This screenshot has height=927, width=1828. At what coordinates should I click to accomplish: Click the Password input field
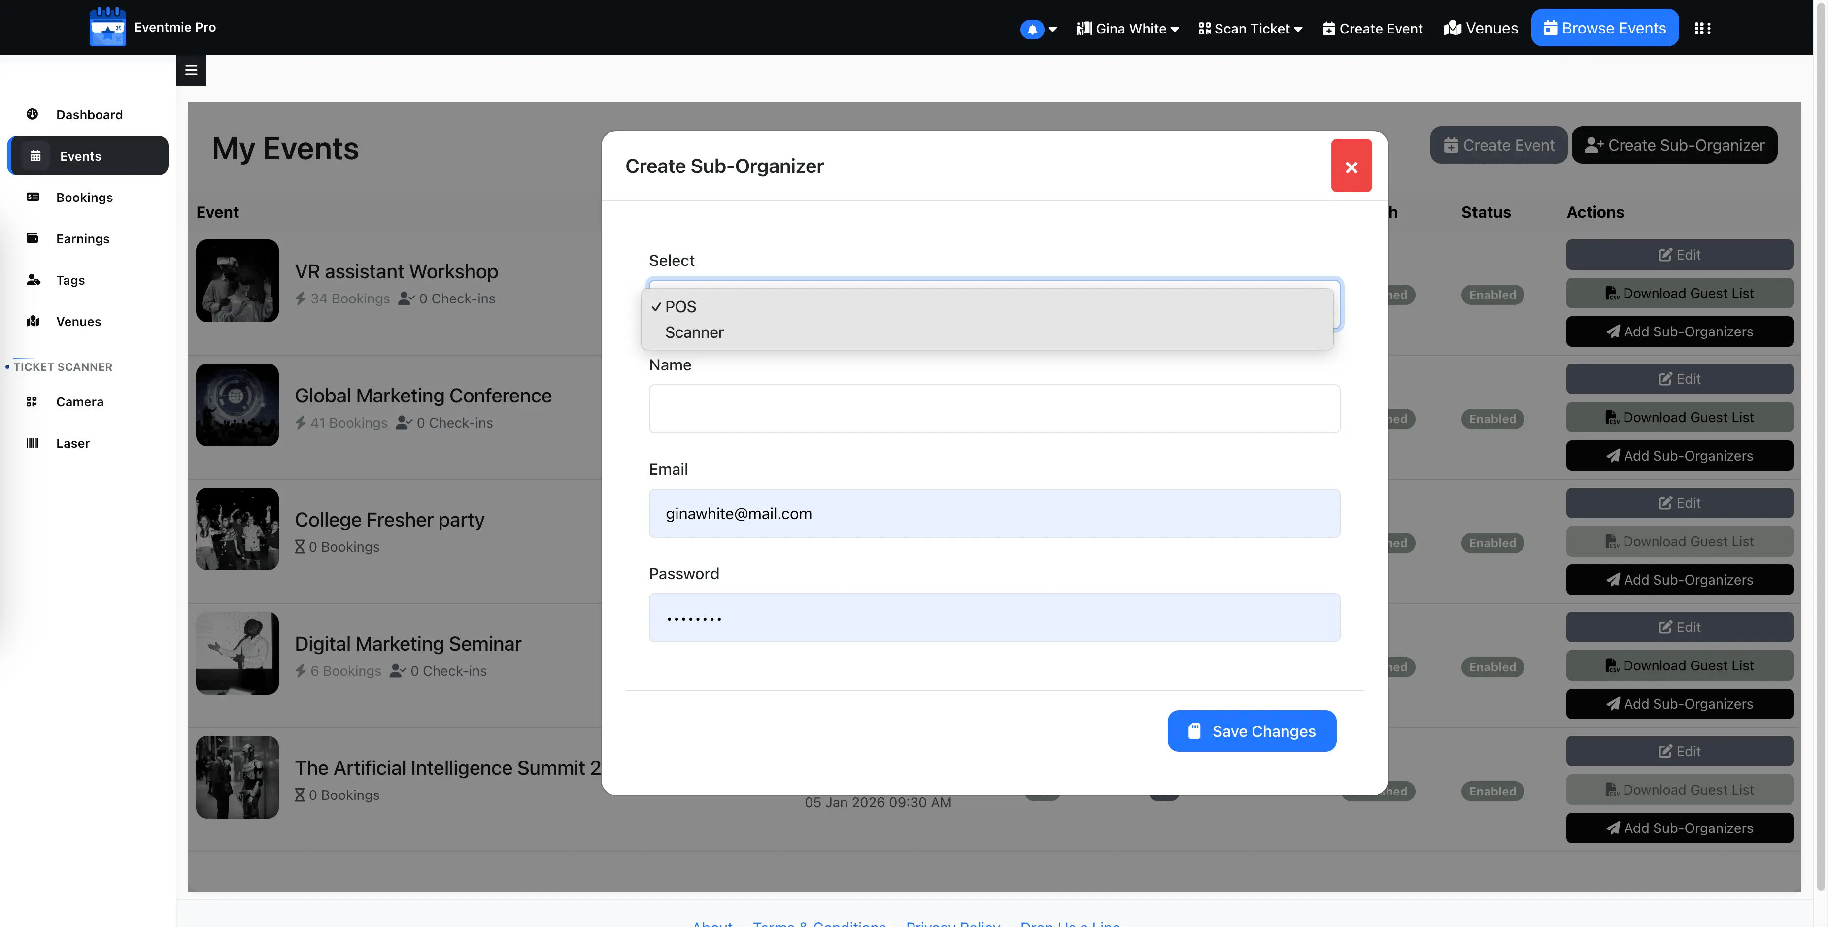(x=993, y=618)
